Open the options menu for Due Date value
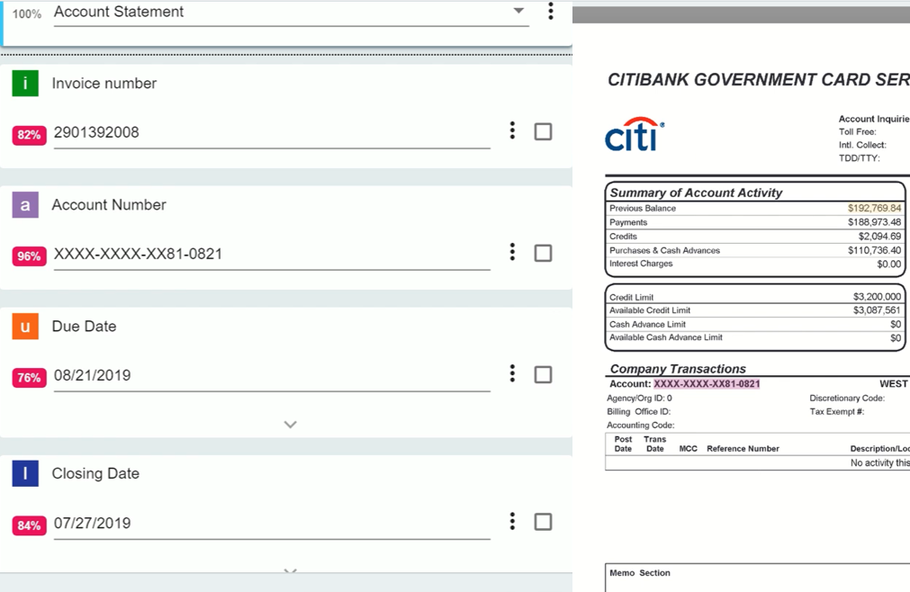The image size is (910, 592). tap(512, 373)
